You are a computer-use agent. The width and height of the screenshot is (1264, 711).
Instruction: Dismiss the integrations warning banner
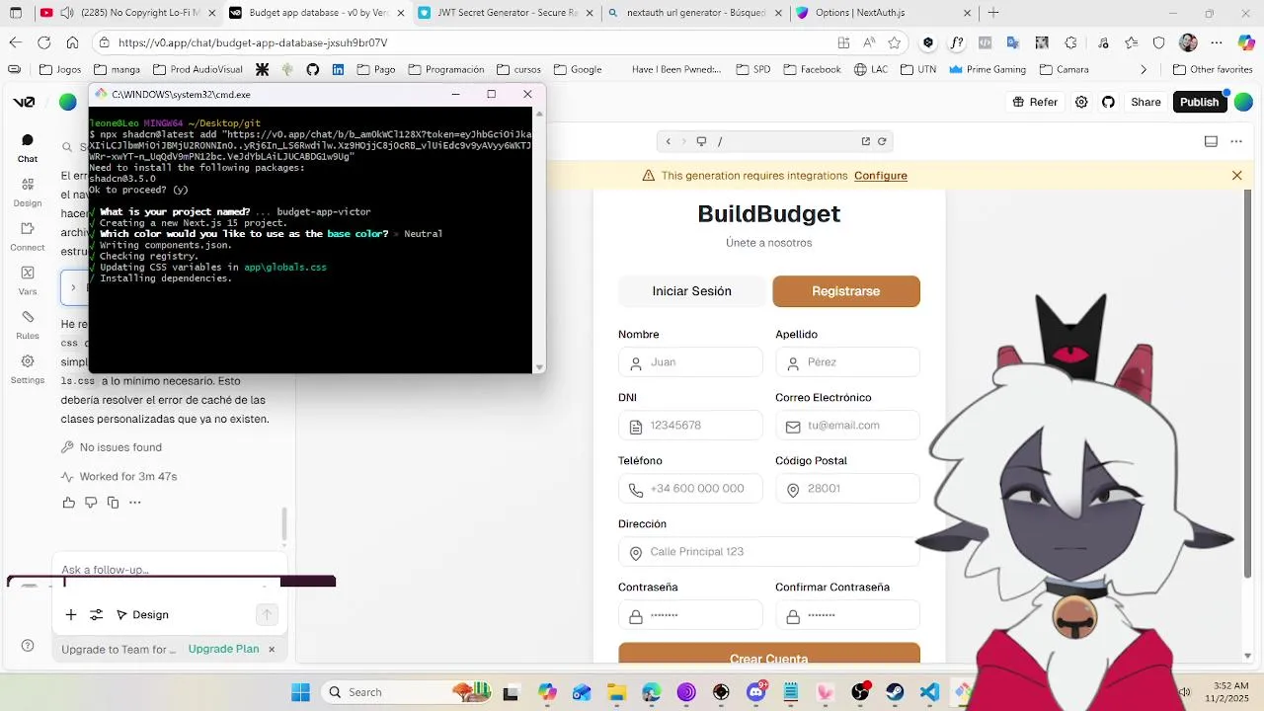[1236, 176]
